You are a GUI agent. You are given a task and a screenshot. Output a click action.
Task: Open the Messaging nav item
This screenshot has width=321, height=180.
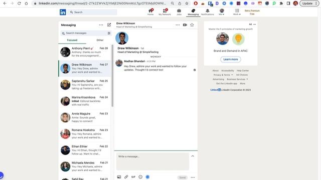tap(193, 12)
